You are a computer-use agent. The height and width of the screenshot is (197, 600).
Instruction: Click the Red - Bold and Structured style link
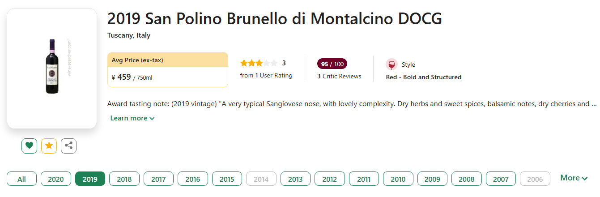[x=423, y=77]
